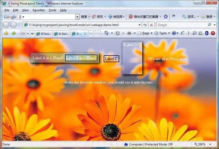Click the red IT icon on the command bar
Image resolution: width=219 pixels, height=149 pixels.
point(213,33)
